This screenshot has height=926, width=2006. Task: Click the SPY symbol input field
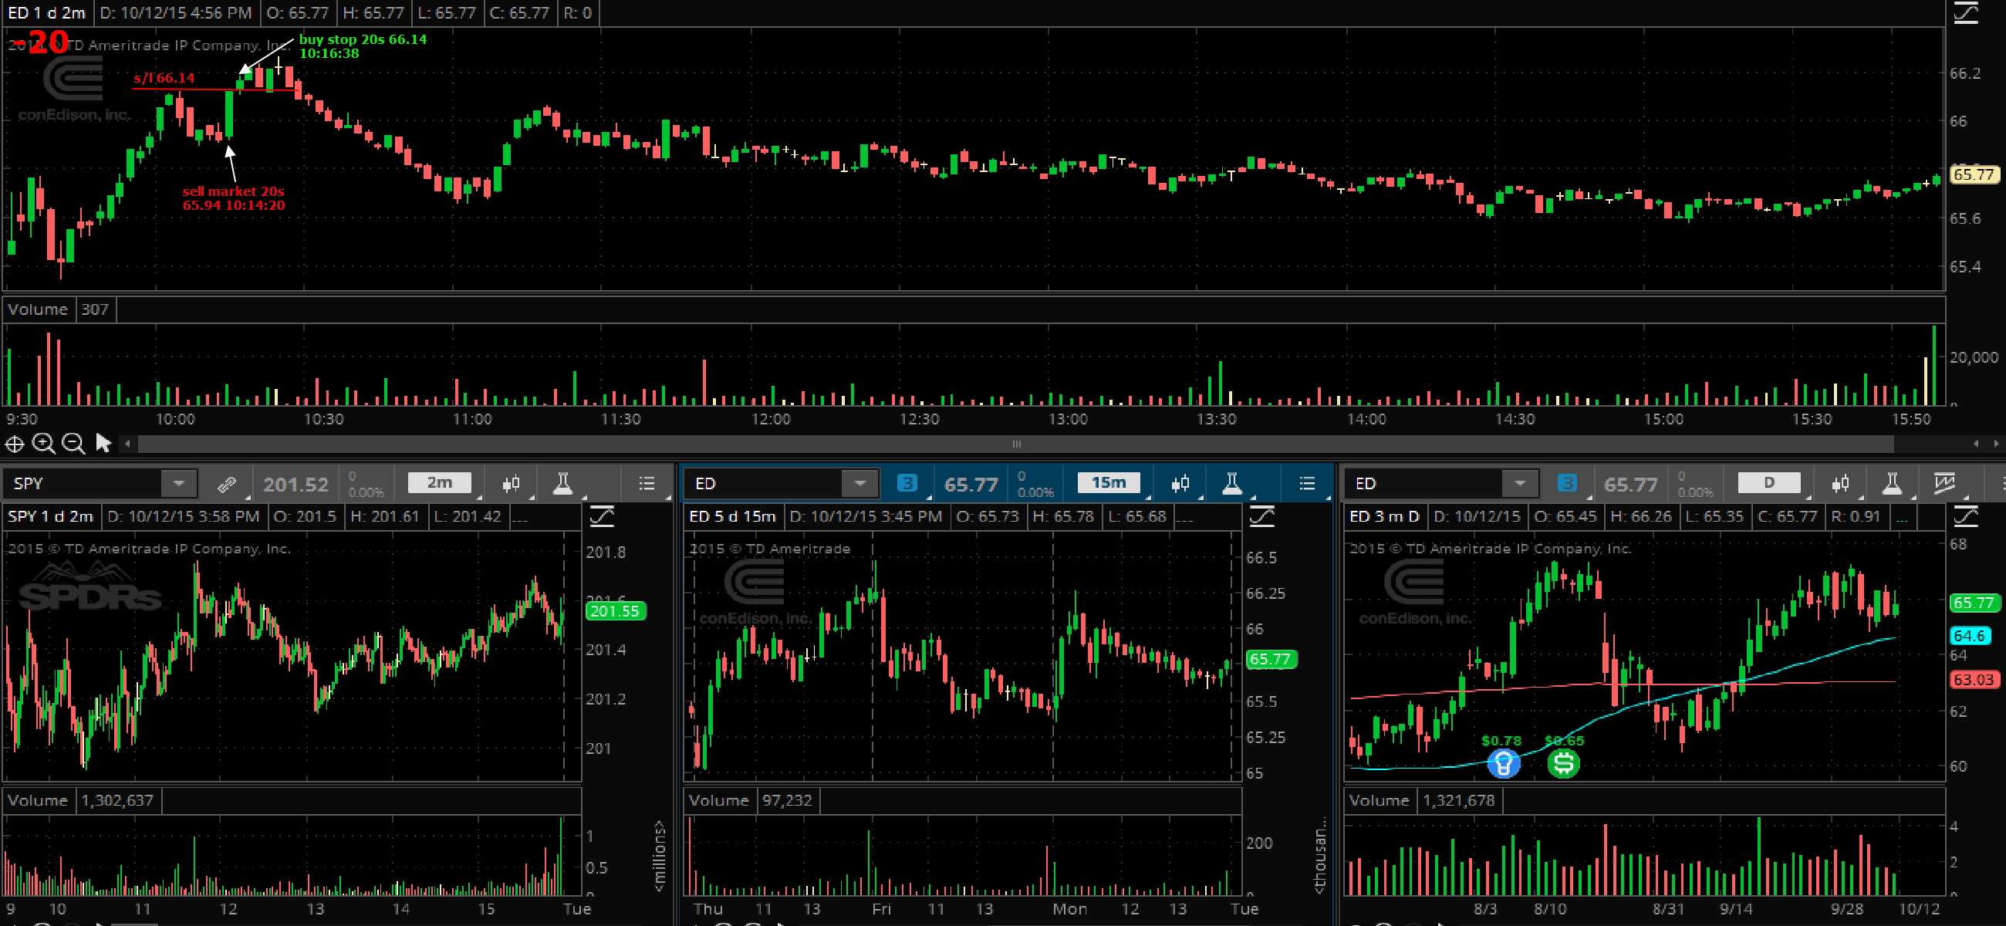(83, 484)
